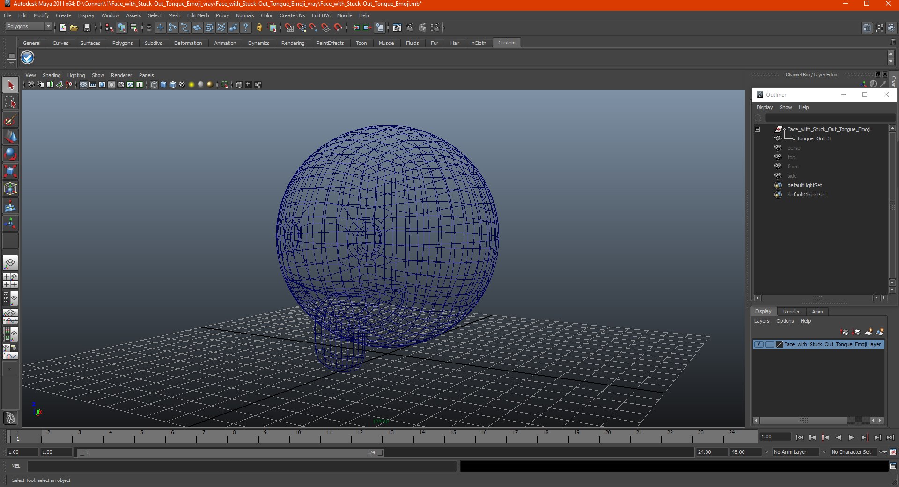Select the Lasso tool in toolbox
The height and width of the screenshot is (487, 899).
10,102
